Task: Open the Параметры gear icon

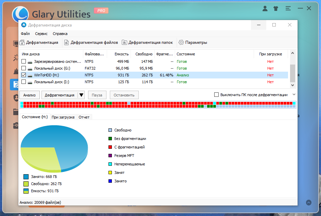Action: [x=181, y=42]
